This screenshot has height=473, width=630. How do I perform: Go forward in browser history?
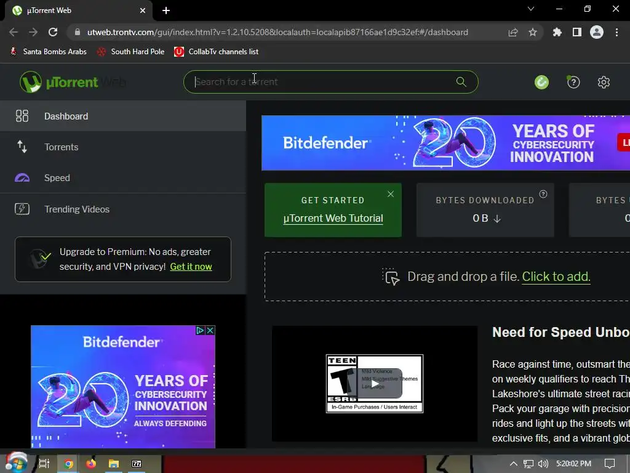(x=33, y=32)
